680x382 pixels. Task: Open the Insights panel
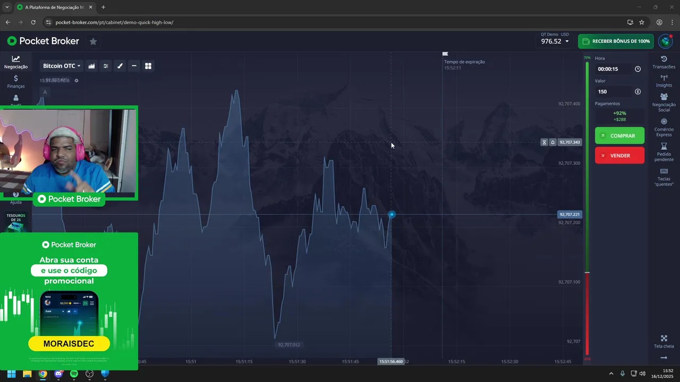pos(664,81)
